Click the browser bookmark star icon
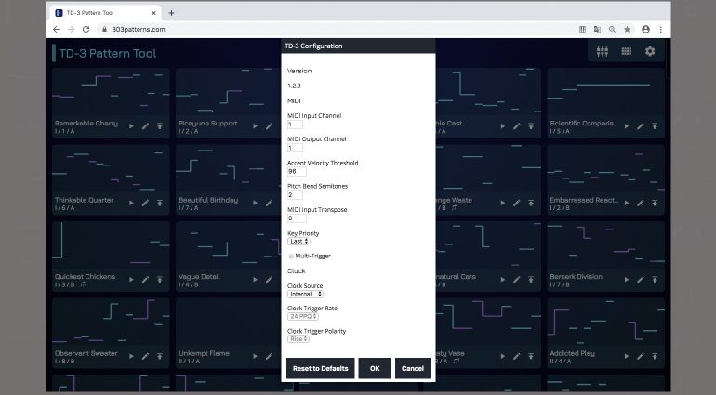 coord(628,29)
